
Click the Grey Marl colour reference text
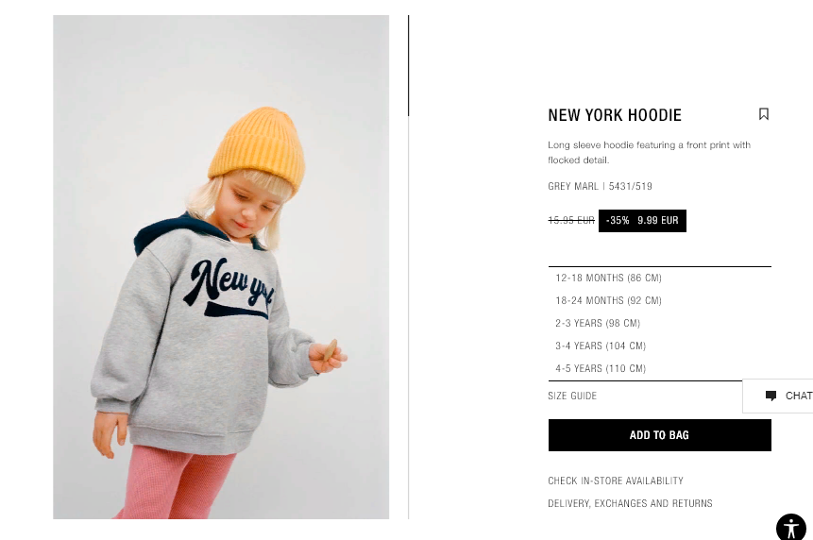click(600, 187)
